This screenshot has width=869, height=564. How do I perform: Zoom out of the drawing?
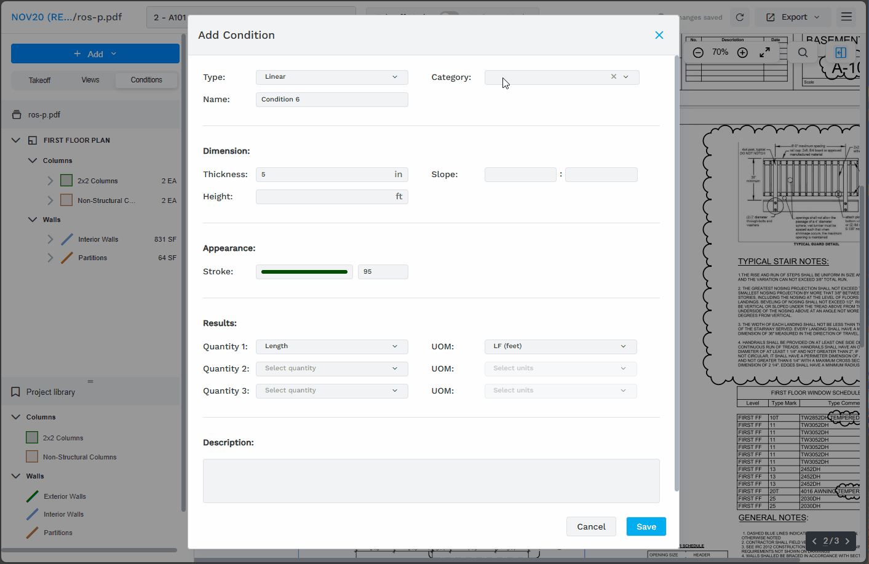pos(698,53)
